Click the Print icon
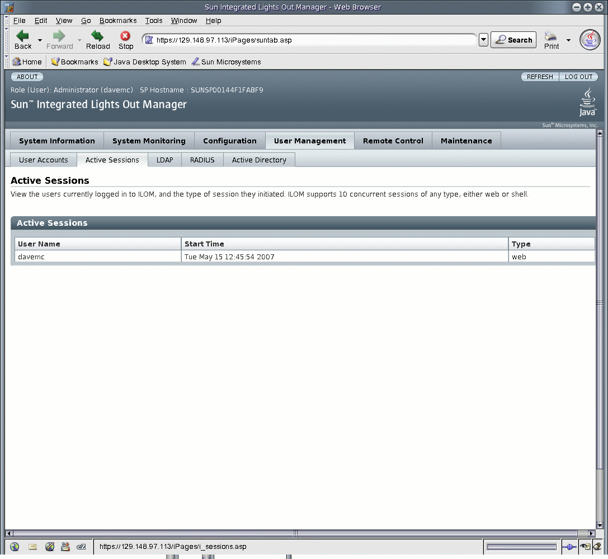The width and height of the screenshot is (608, 559). [x=550, y=36]
